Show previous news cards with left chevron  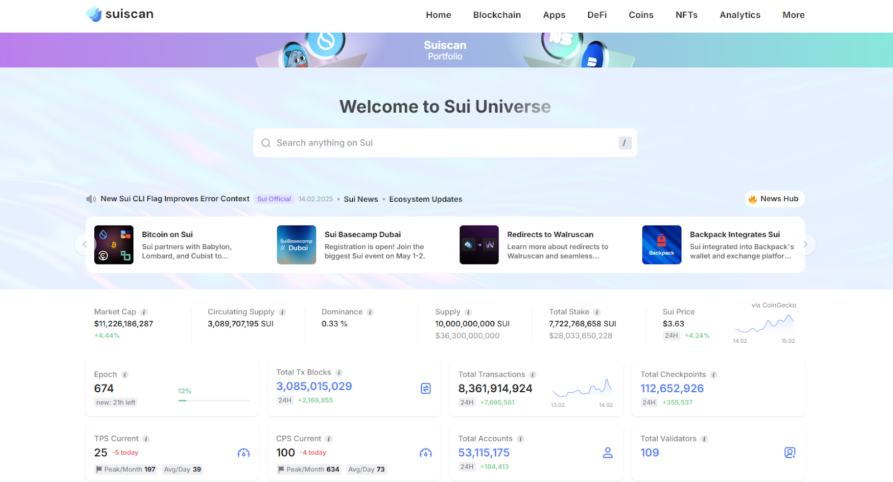point(85,245)
